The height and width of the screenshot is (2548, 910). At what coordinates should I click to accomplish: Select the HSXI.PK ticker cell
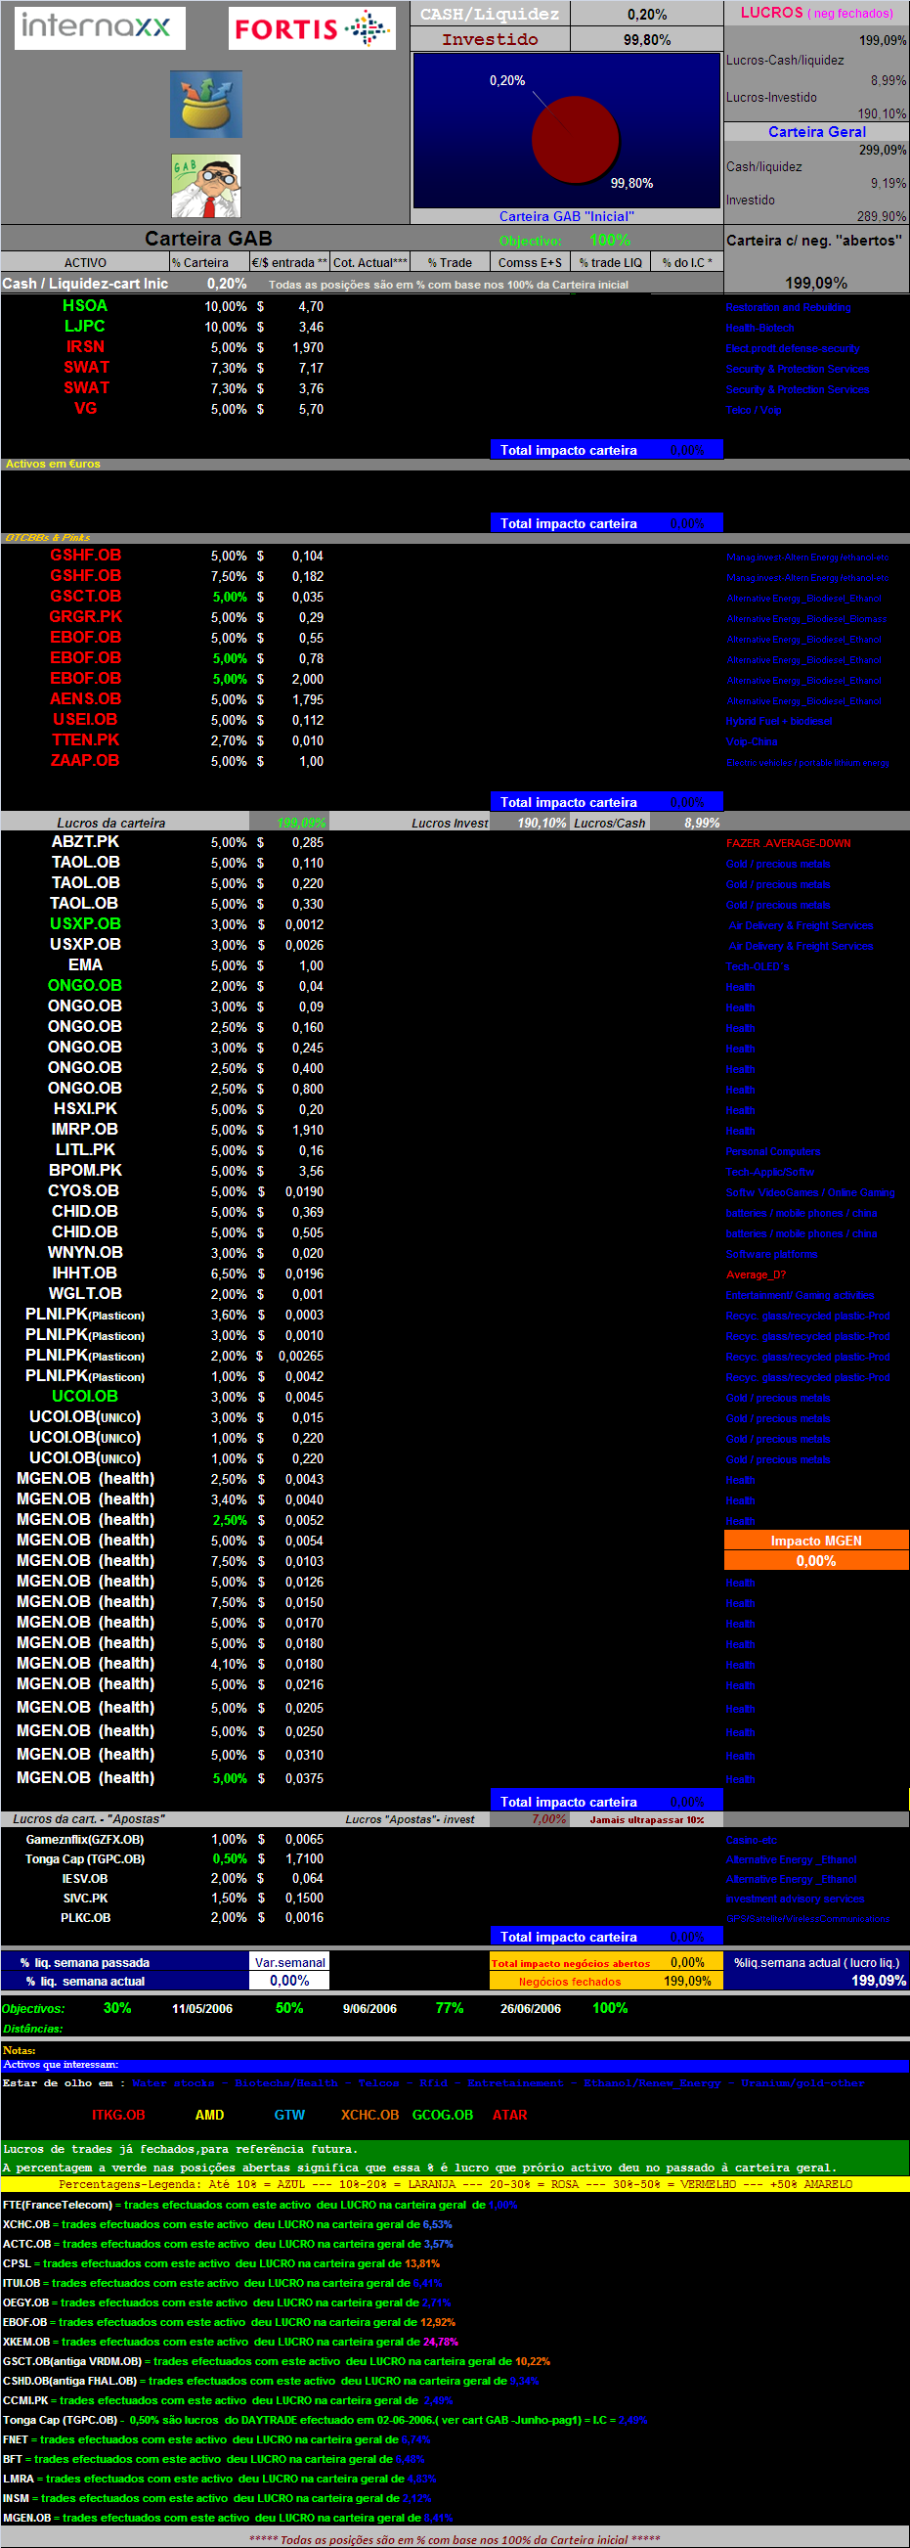[x=85, y=1109]
